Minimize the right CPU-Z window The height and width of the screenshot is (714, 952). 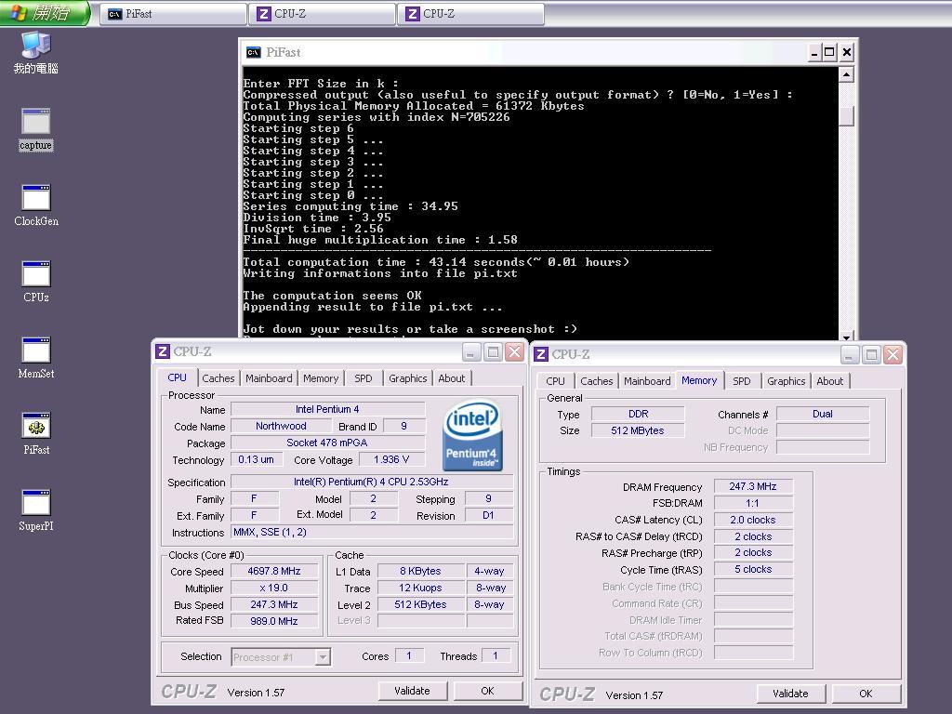[x=850, y=354]
